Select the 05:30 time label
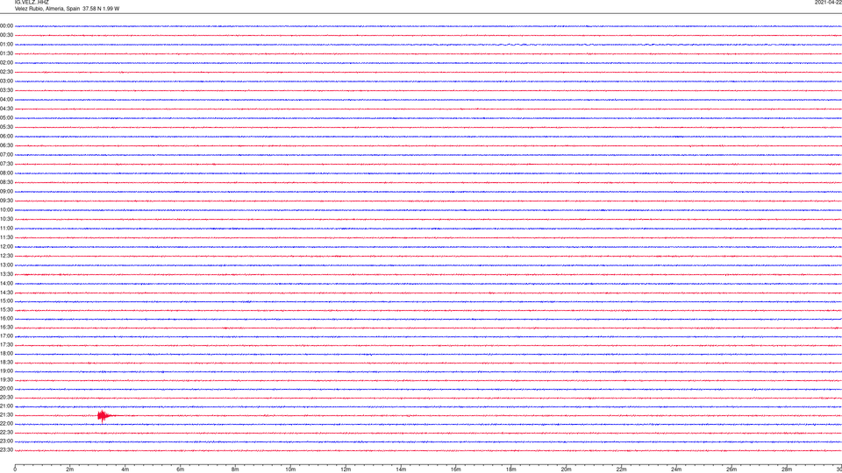The height and width of the screenshot is (473, 842). point(6,127)
